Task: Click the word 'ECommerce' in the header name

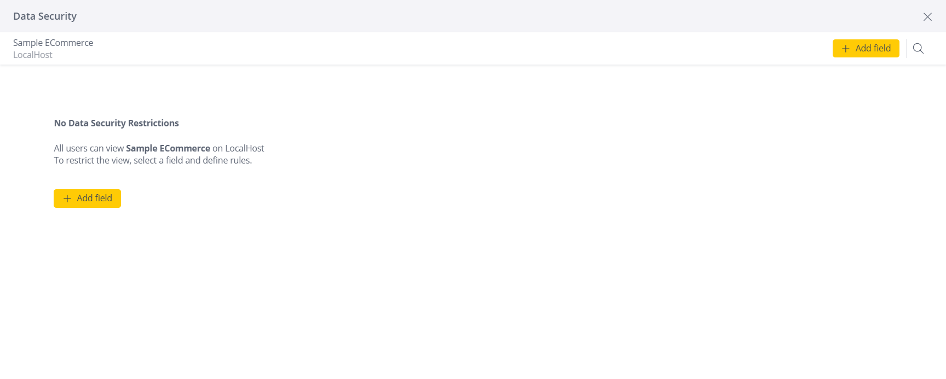Action: [x=69, y=43]
